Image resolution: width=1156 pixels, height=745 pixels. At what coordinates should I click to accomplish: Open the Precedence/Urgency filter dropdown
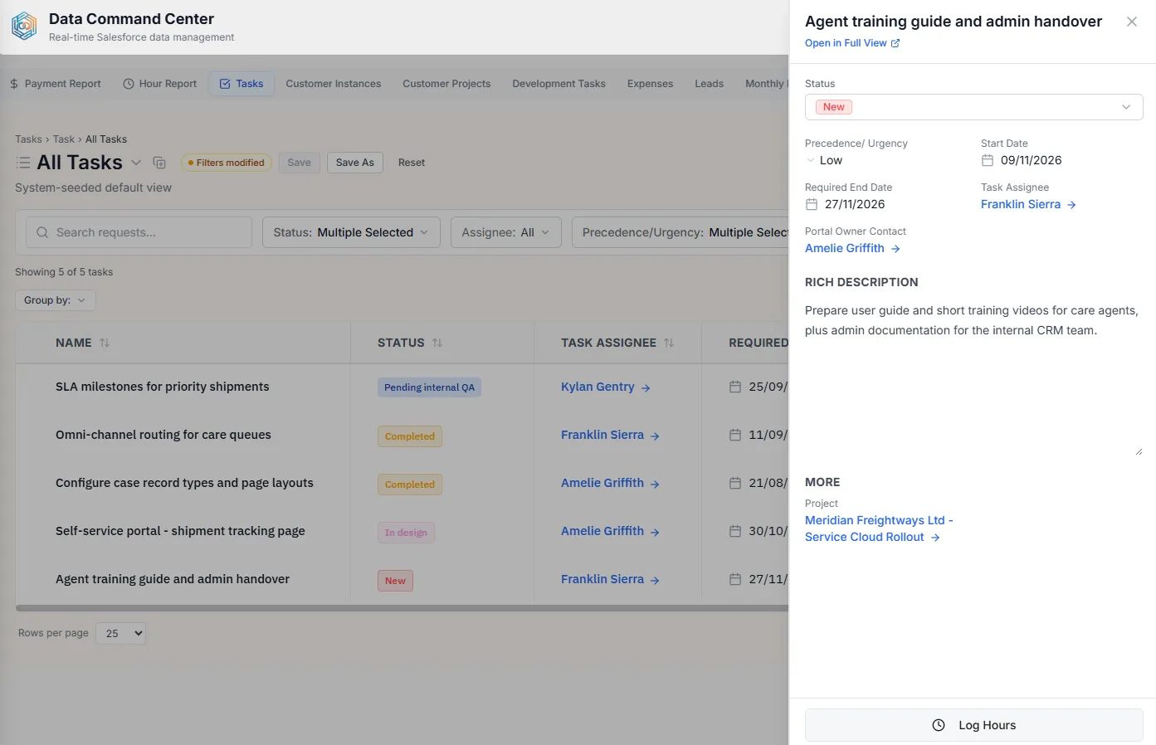pyautogui.click(x=680, y=232)
